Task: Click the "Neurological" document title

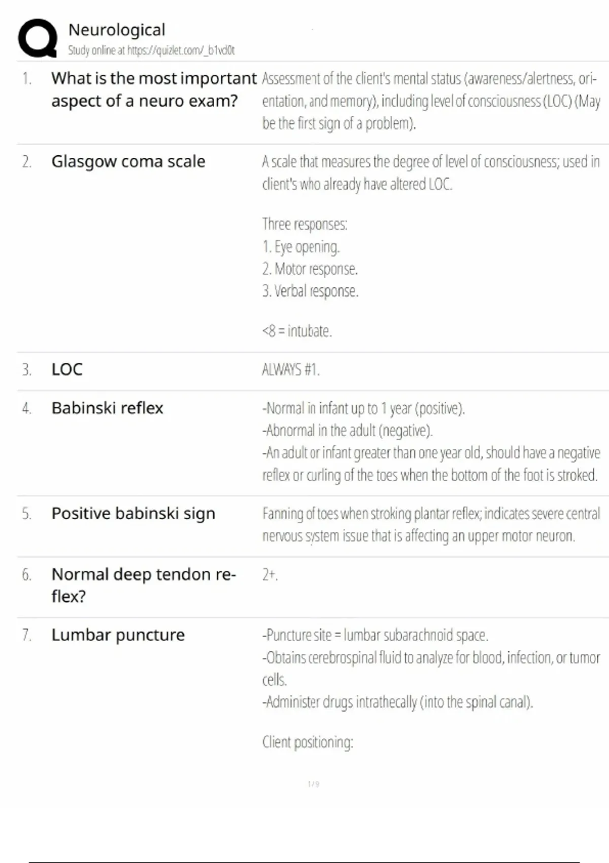Action: pyautogui.click(x=117, y=30)
